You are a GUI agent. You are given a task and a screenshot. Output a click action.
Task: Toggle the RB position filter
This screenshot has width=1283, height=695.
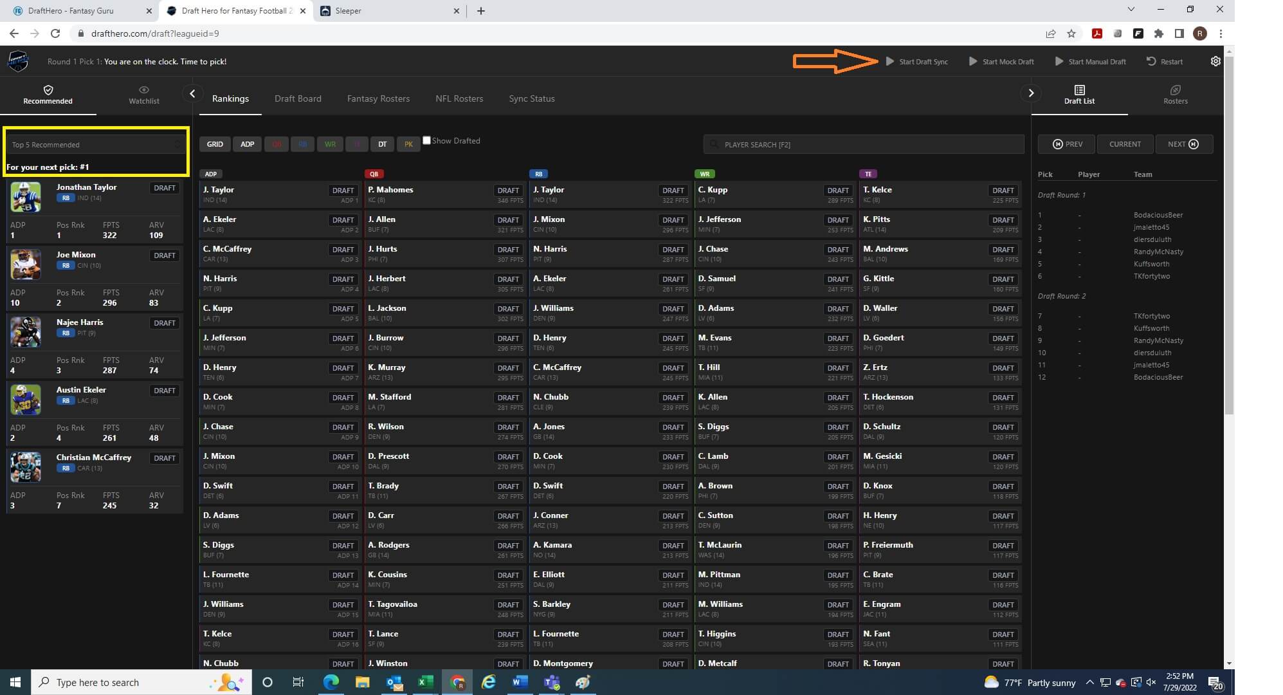302,144
